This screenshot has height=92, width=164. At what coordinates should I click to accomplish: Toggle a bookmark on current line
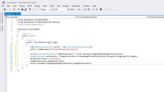[x=101, y=9]
